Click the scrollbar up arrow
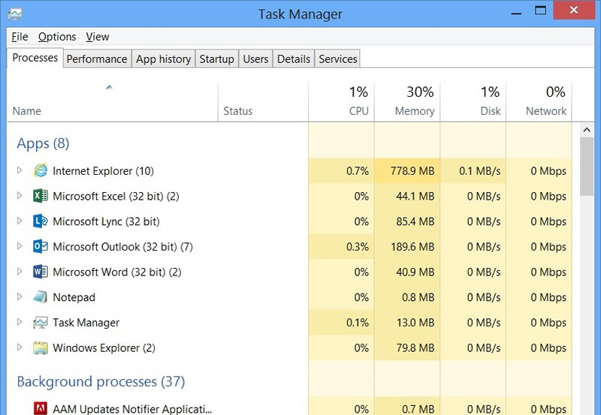The height and width of the screenshot is (415, 601). [x=587, y=130]
